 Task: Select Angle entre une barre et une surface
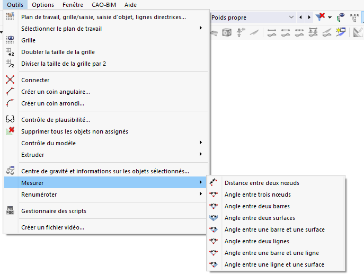pos(274,229)
